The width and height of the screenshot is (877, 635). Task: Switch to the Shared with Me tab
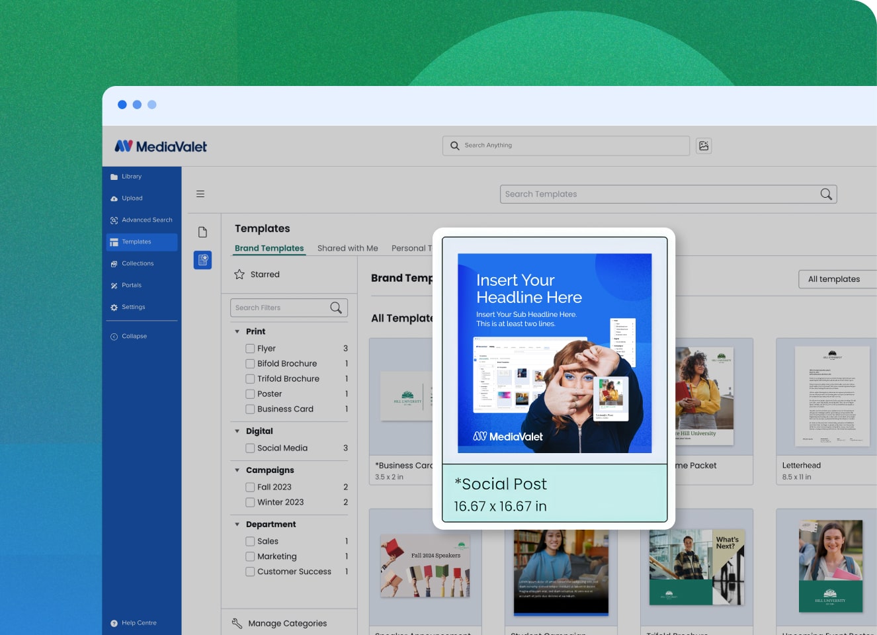tap(347, 248)
